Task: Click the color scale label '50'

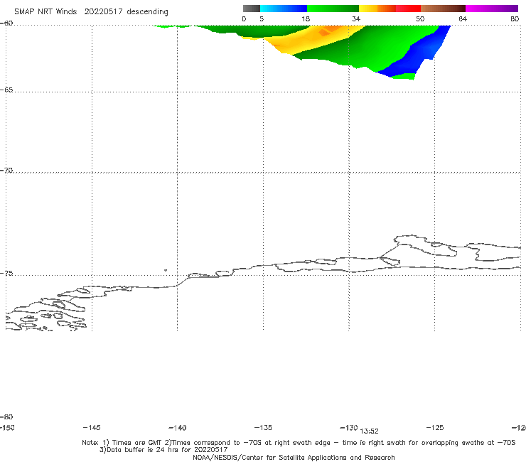Action: [x=420, y=18]
